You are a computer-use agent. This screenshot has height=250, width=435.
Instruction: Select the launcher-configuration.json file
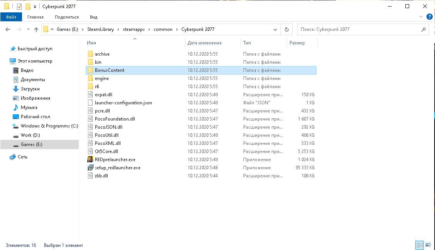[123, 103]
